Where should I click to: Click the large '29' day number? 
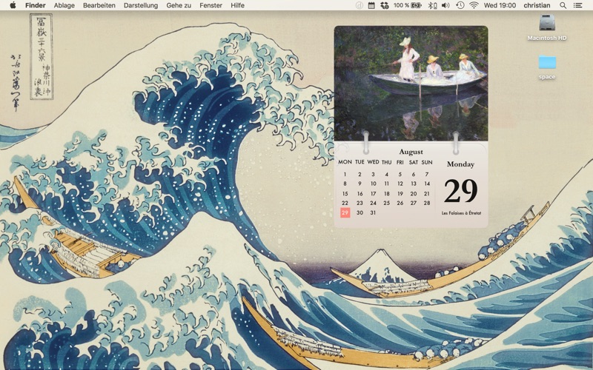(x=460, y=191)
